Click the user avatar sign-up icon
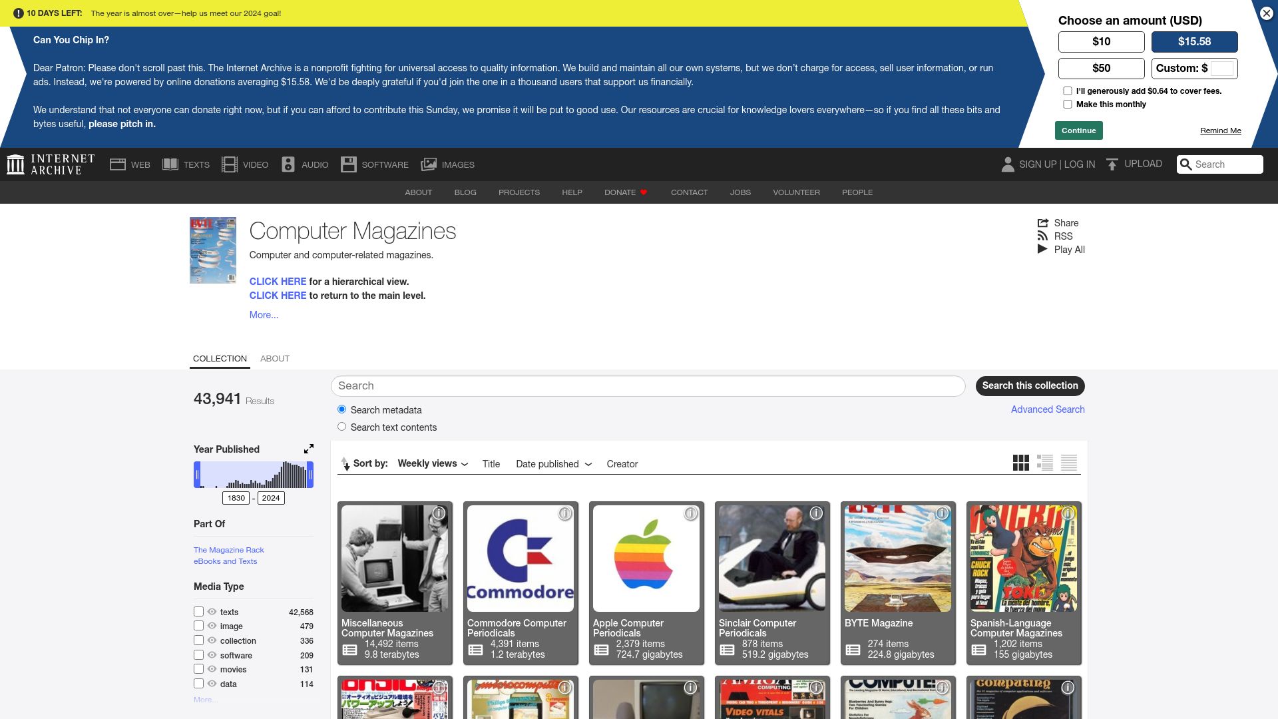This screenshot has width=1278, height=719. point(1008,164)
